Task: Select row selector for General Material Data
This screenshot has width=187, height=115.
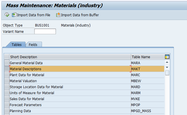Action: click(x=7, y=63)
